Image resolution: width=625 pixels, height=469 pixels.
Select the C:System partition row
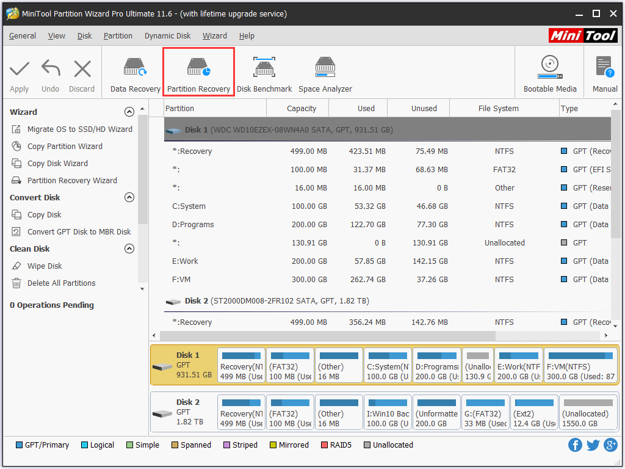(x=388, y=206)
